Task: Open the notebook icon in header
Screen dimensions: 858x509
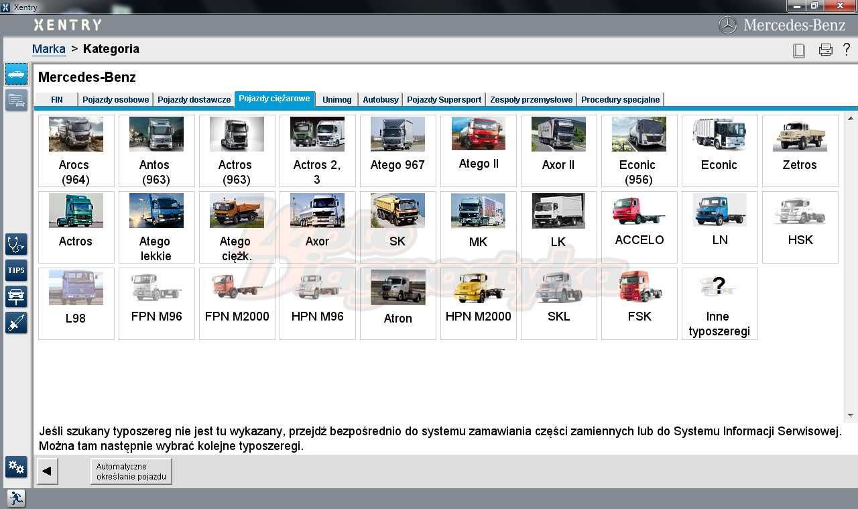Action: 798,50
